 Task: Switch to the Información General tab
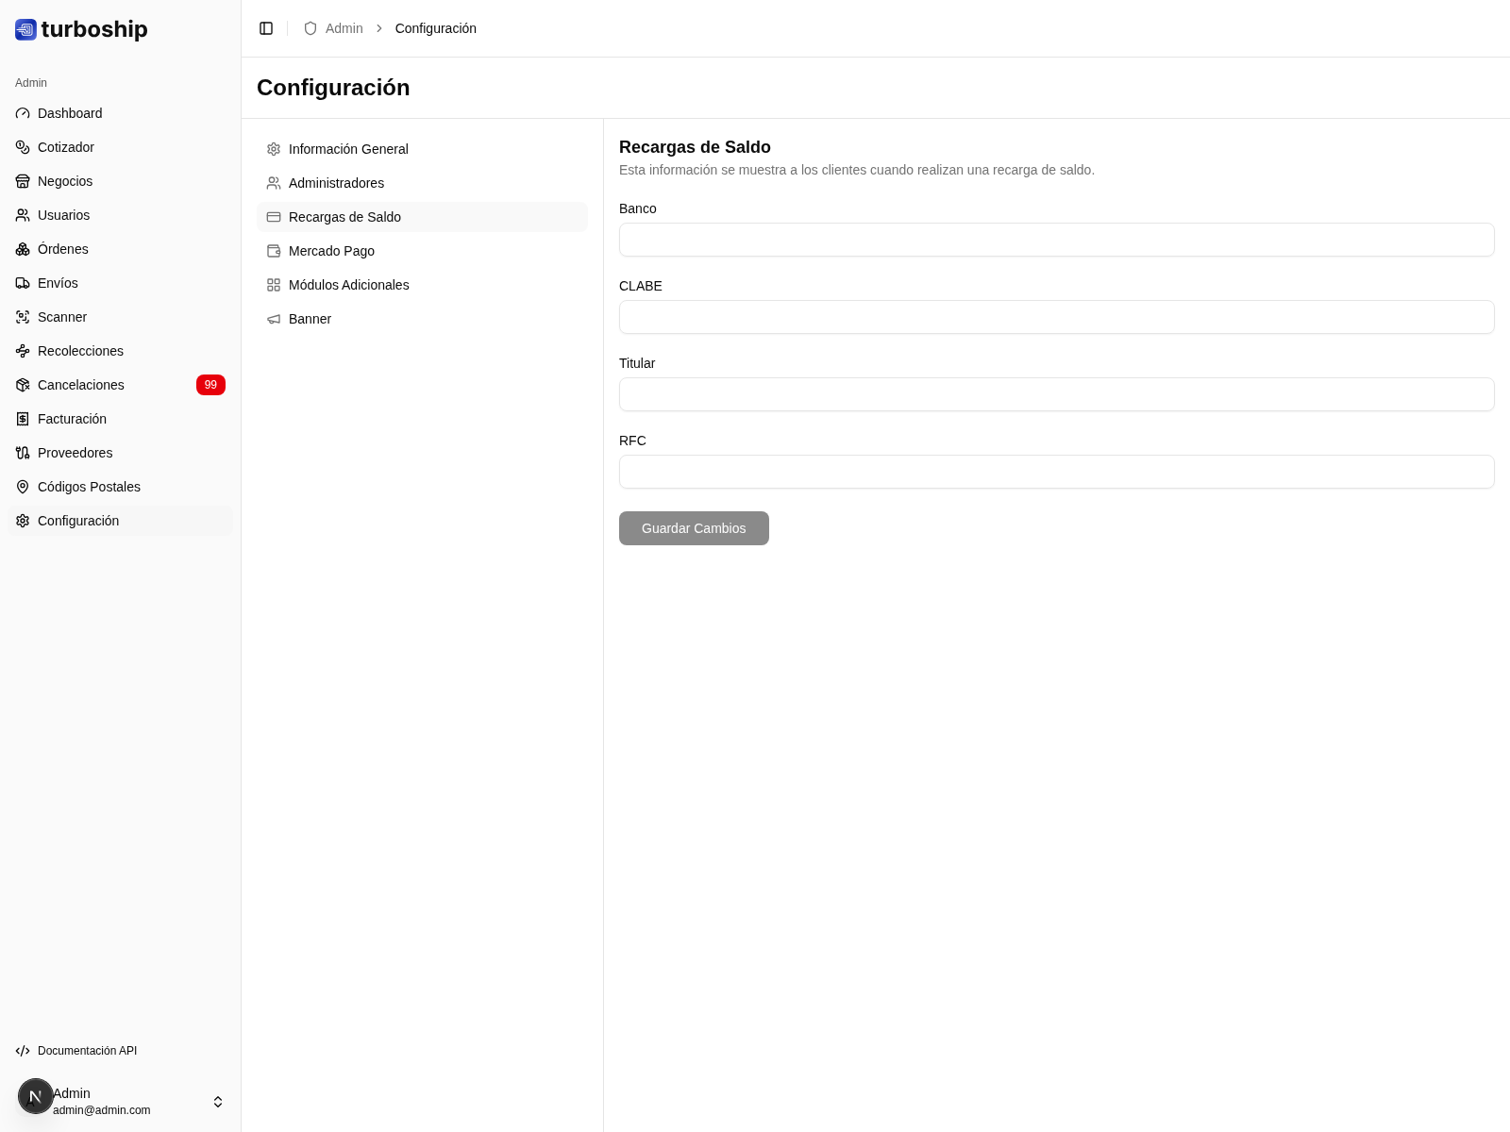point(348,149)
